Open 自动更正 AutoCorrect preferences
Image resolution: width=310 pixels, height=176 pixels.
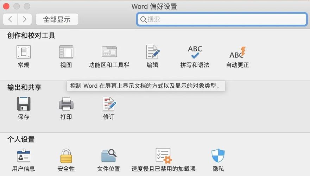point(238,52)
